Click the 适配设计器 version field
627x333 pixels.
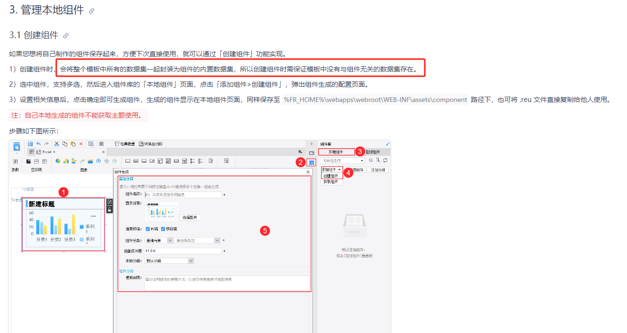point(183,251)
